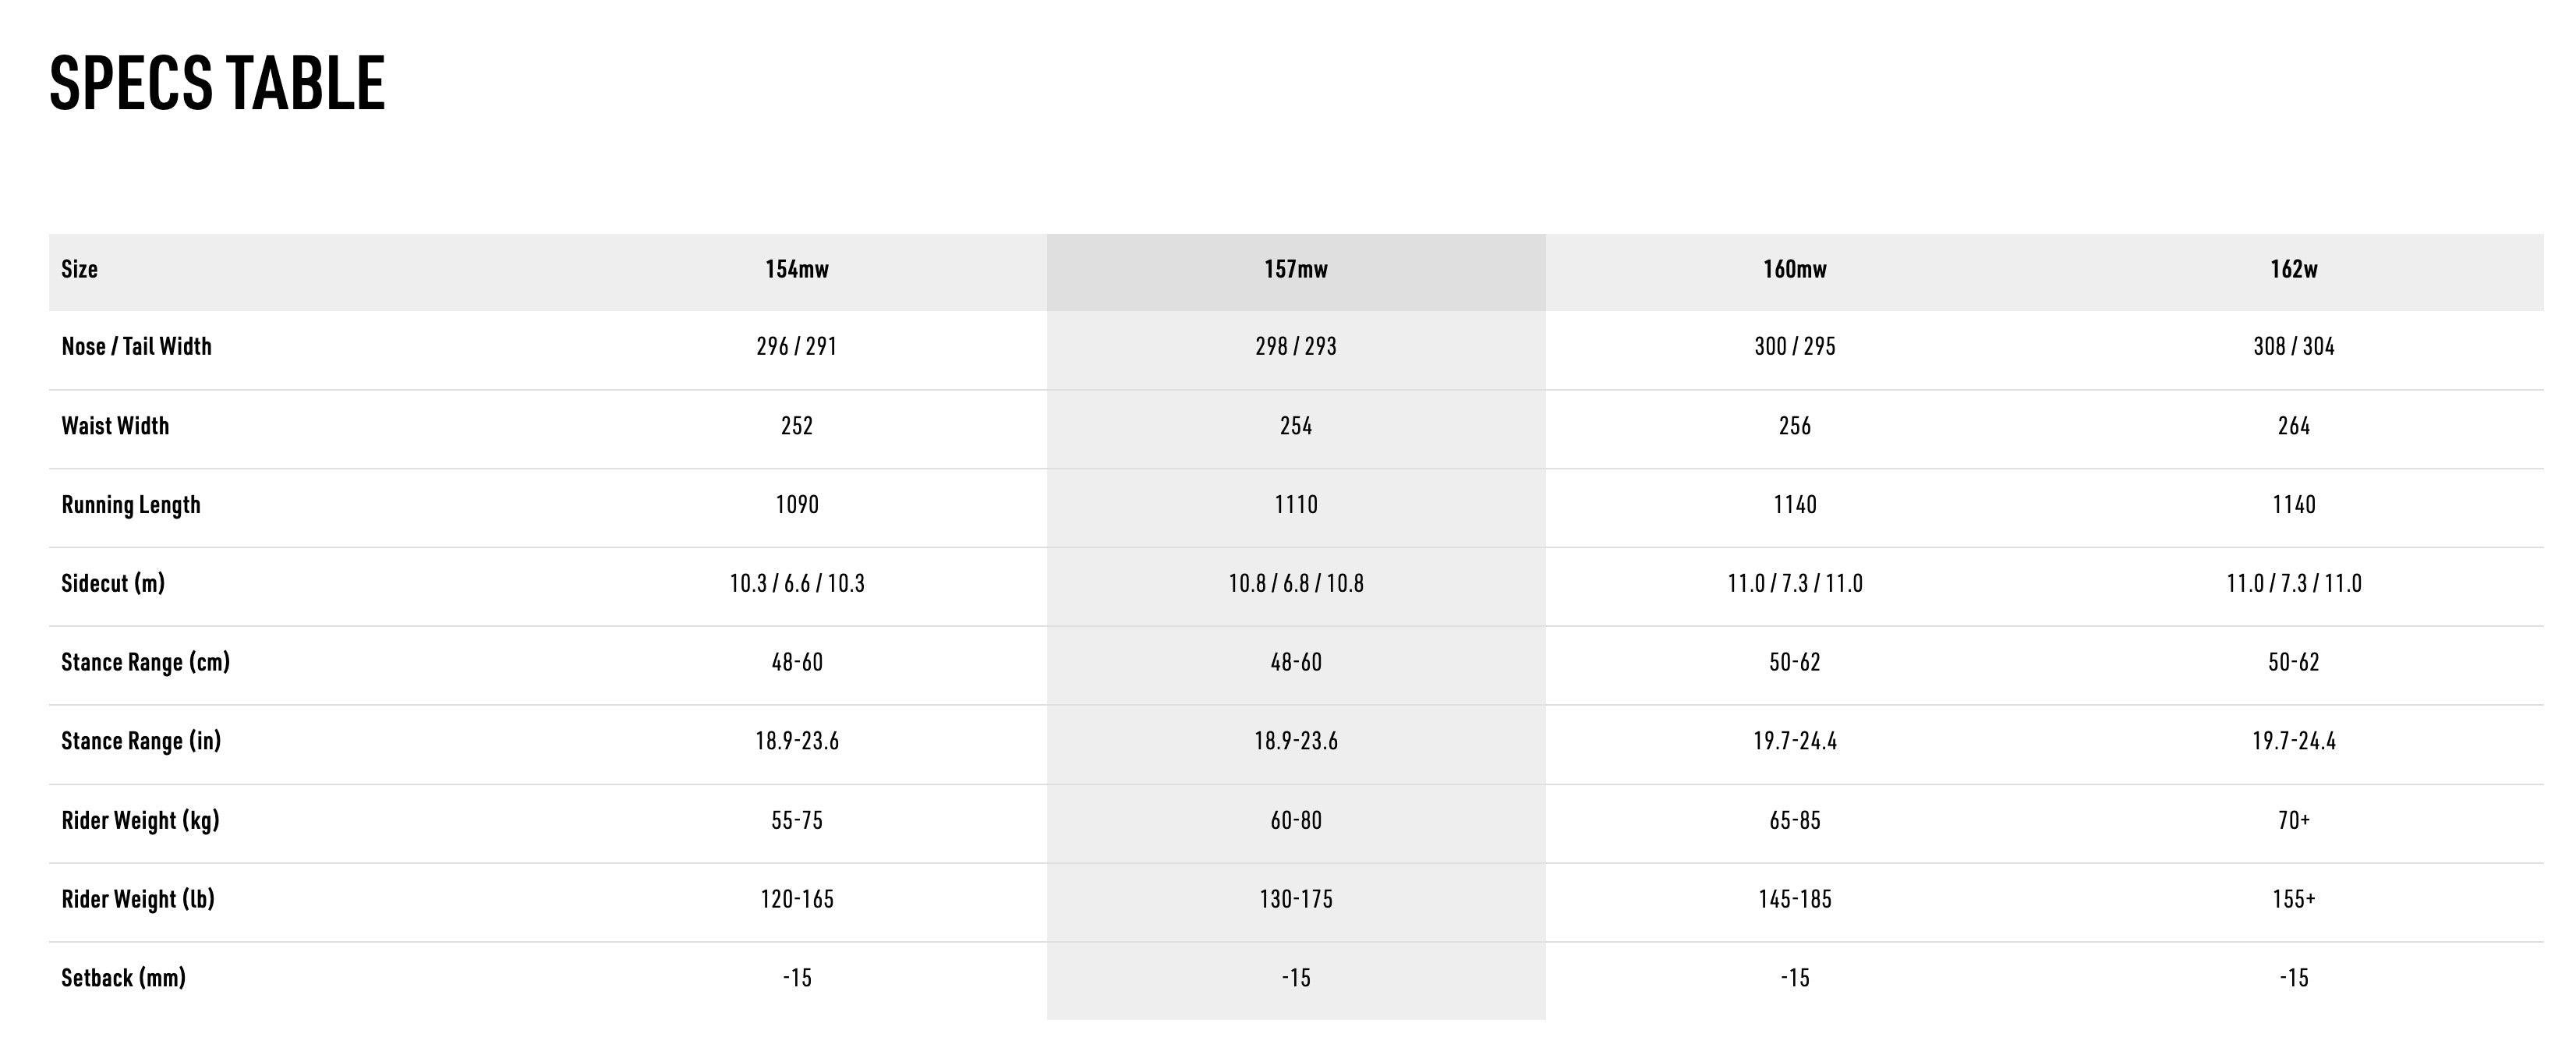Click the Size header label

(x=79, y=269)
